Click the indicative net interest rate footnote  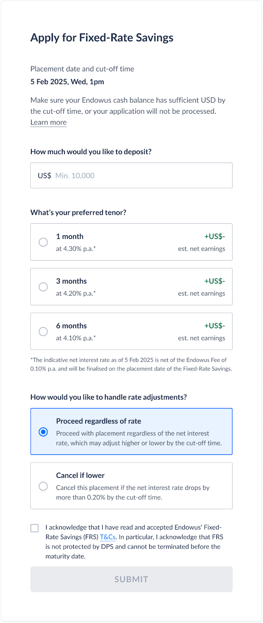131,364
